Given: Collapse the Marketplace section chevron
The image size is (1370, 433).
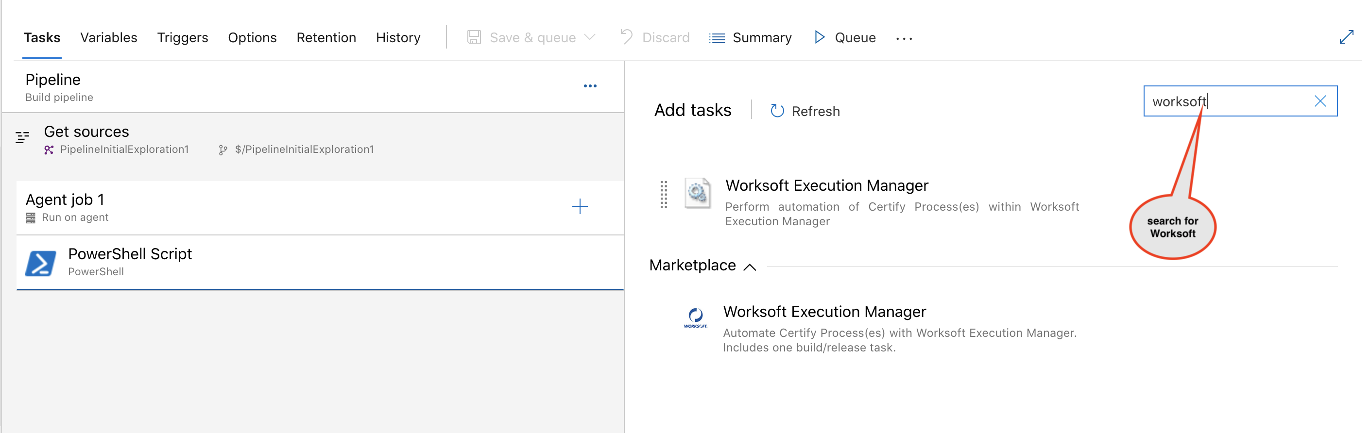Looking at the screenshot, I should click(x=749, y=266).
